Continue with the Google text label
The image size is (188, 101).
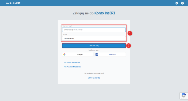80,54
